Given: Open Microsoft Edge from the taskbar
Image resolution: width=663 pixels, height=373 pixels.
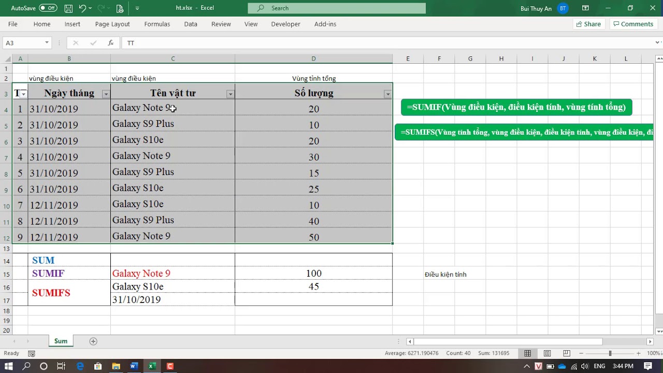Looking at the screenshot, I should (x=80, y=366).
